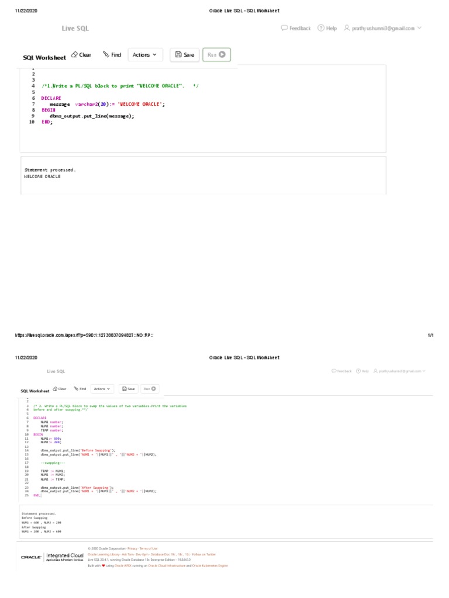Open Actions dropdown on first page
449x598 pixels.
145,54
